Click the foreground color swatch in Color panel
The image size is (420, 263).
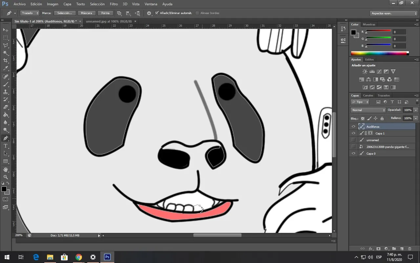coord(353,32)
